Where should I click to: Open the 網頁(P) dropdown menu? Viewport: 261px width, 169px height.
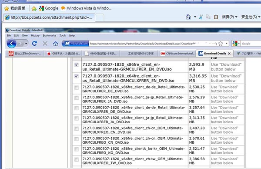tap(230, 17)
